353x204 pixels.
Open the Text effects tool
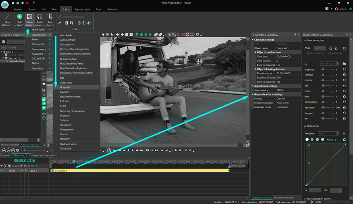click(x=50, y=17)
